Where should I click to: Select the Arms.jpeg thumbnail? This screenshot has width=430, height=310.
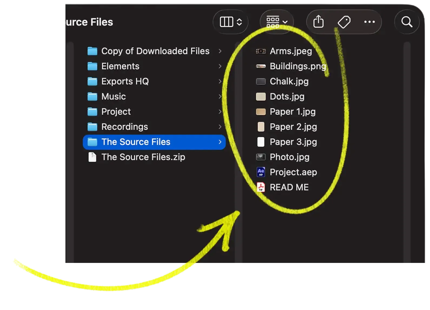coord(261,51)
